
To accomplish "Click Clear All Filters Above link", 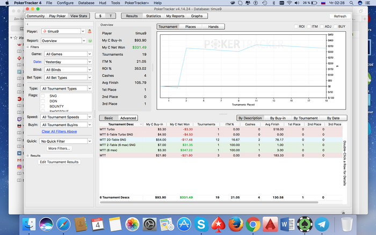I will click(x=59, y=131).
